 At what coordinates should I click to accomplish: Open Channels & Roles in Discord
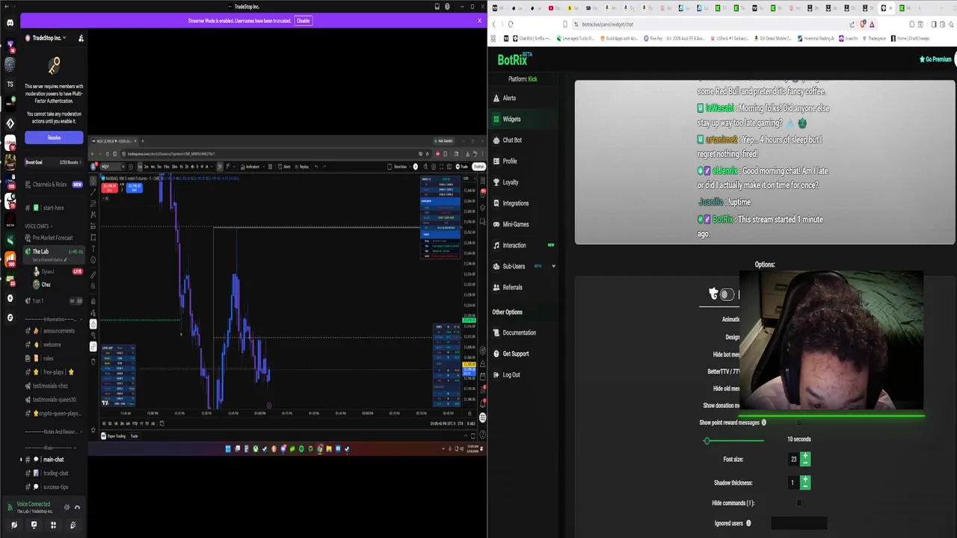point(54,185)
